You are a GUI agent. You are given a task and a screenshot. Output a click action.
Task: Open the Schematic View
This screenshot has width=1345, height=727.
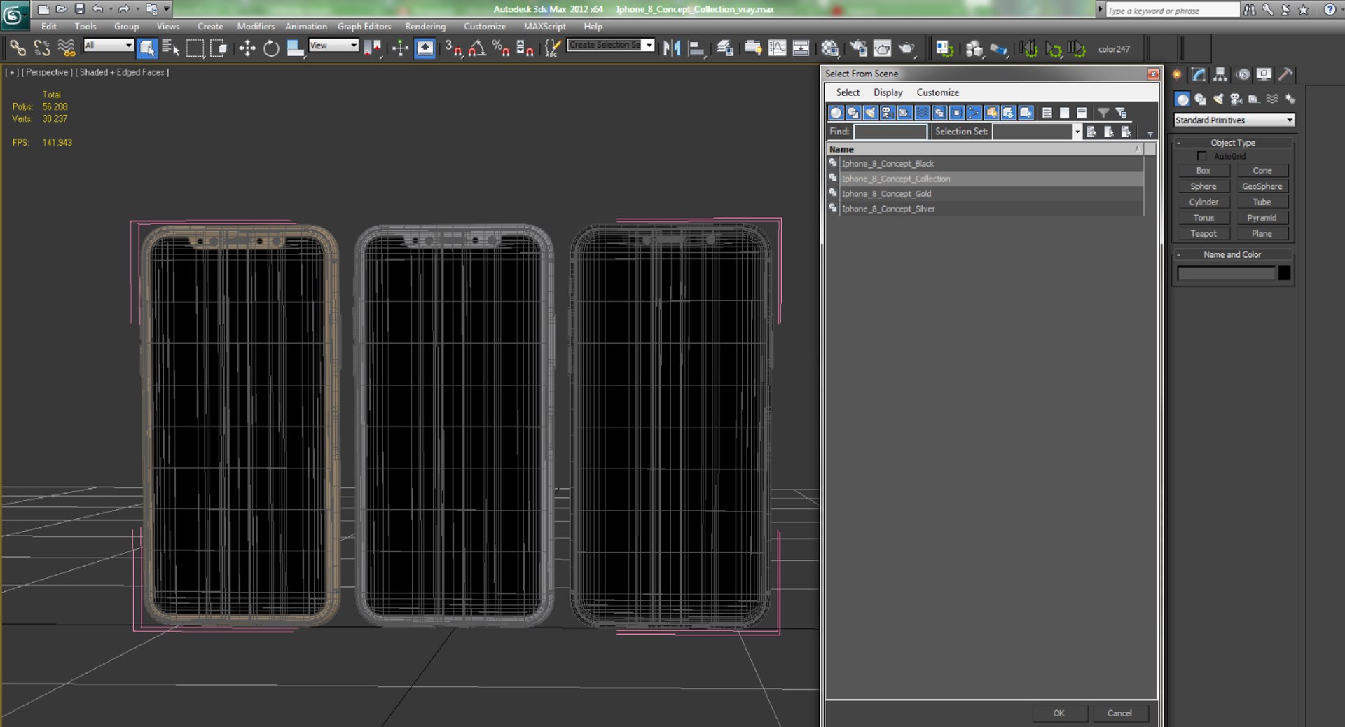click(x=801, y=48)
